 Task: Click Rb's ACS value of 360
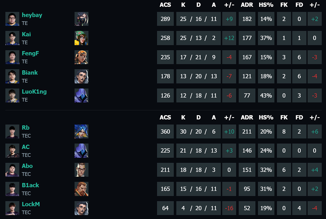click(x=165, y=132)
